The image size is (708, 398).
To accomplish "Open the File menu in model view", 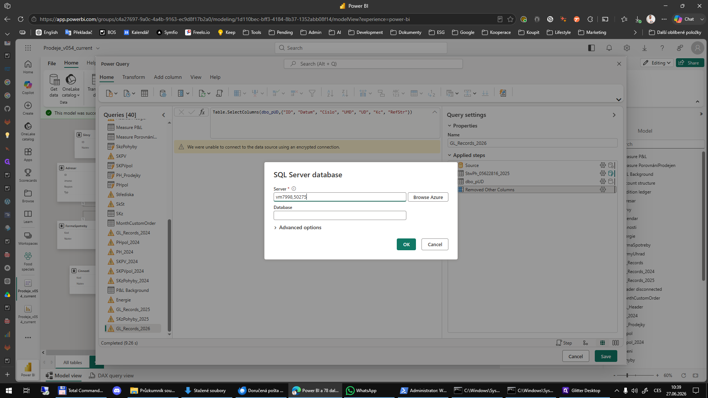I will tap(52, 63).
